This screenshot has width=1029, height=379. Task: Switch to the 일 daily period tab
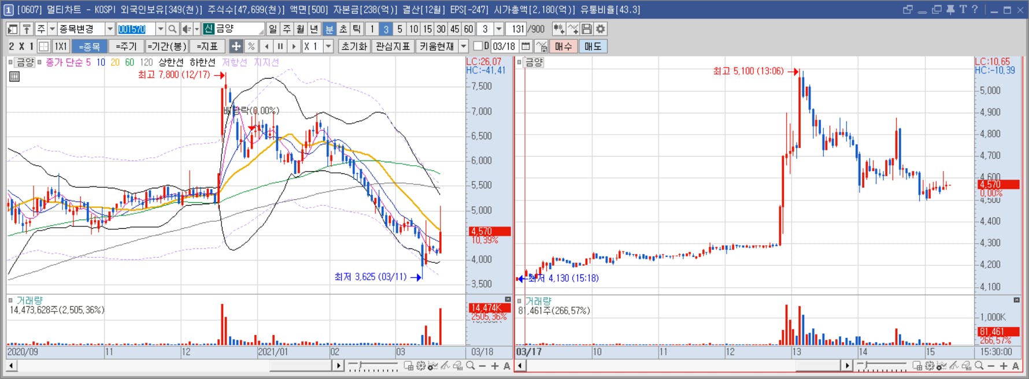click(x=273, y=29)
